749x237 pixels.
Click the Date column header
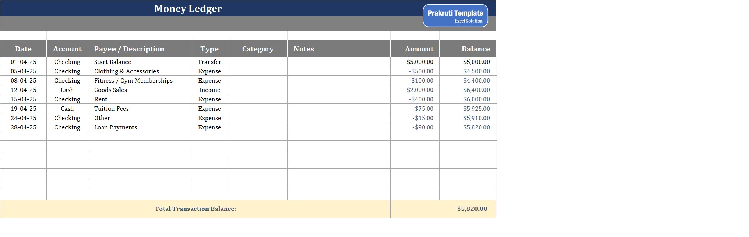(23, 49)
